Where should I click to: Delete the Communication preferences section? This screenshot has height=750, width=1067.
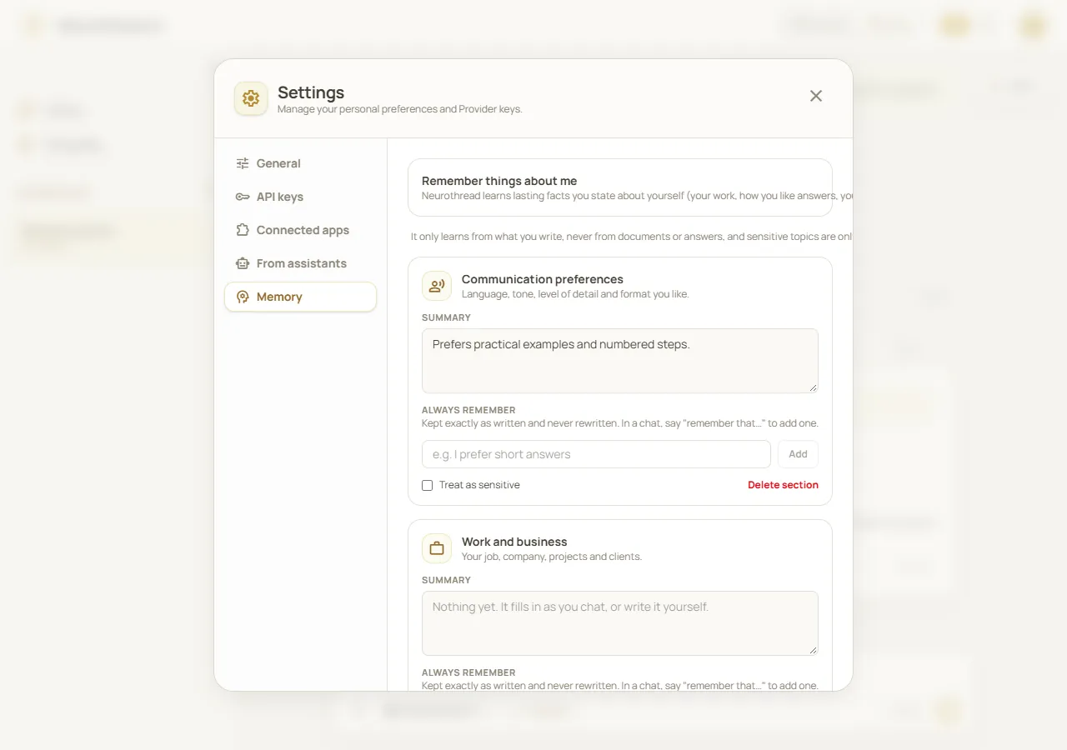(783, 485)
